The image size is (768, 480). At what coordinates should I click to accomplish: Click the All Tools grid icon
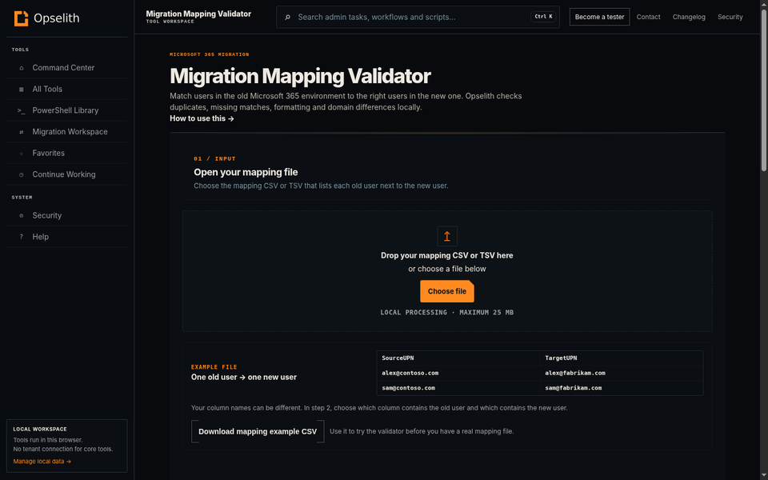click(x=21, y=89)
